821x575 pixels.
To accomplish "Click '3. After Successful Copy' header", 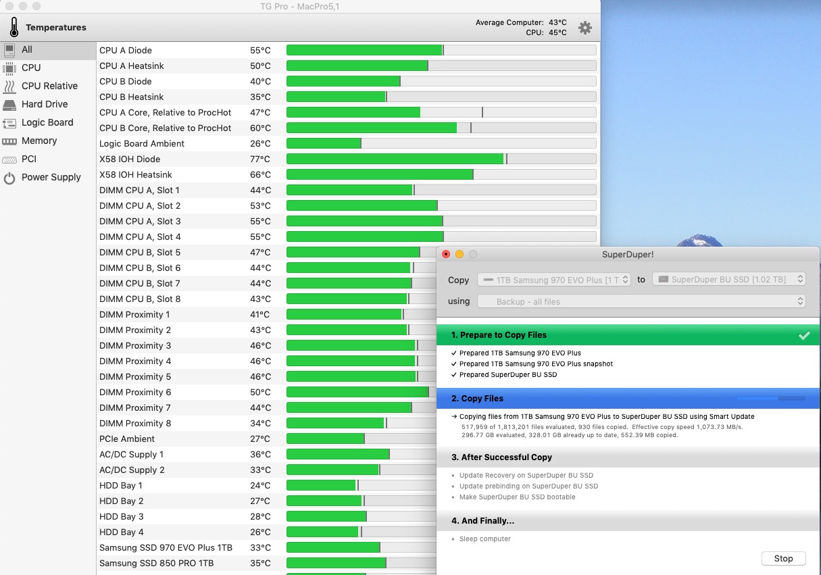I will point(628,457).
